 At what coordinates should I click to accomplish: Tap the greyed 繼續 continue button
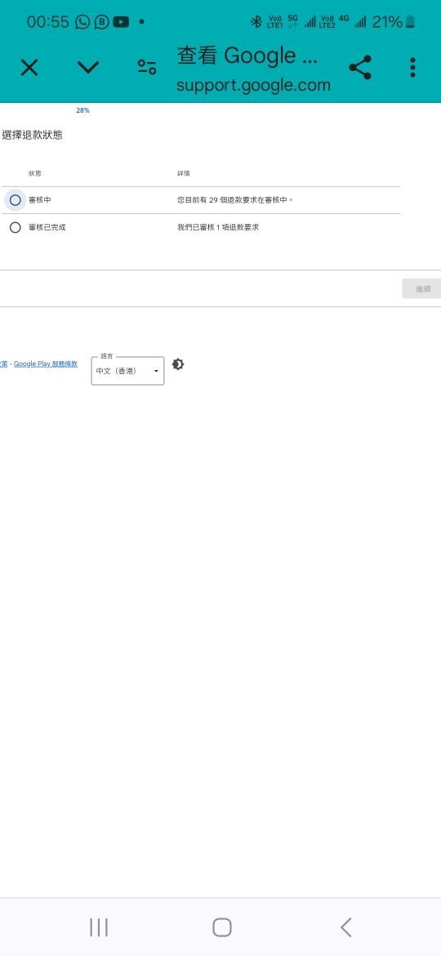421,288
